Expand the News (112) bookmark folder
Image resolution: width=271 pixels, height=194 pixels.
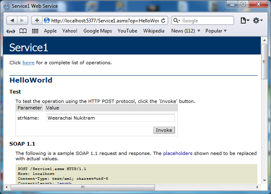coord(186,31)
